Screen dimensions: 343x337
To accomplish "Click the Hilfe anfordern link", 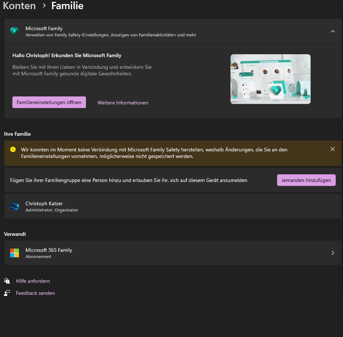I will point(33,281).
